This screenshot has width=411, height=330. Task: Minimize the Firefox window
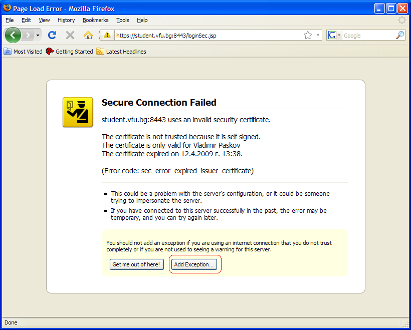click(x=379, y=9)
